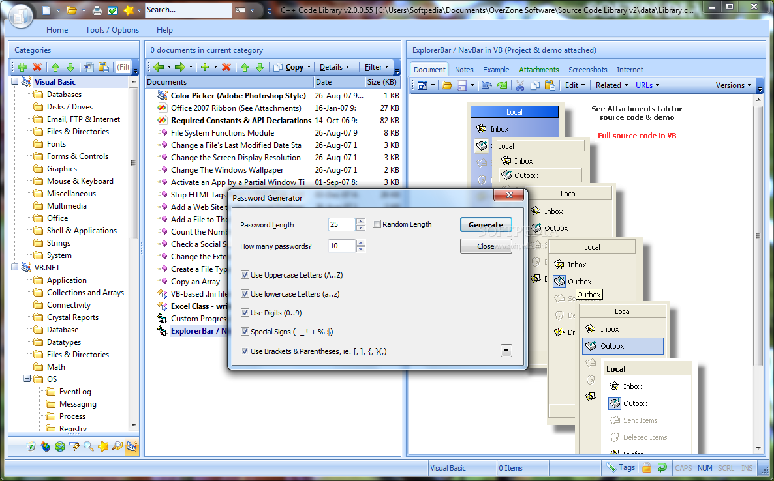Click the open folder icon in title bar
774x481 pixels.
(x=72, y=10)
